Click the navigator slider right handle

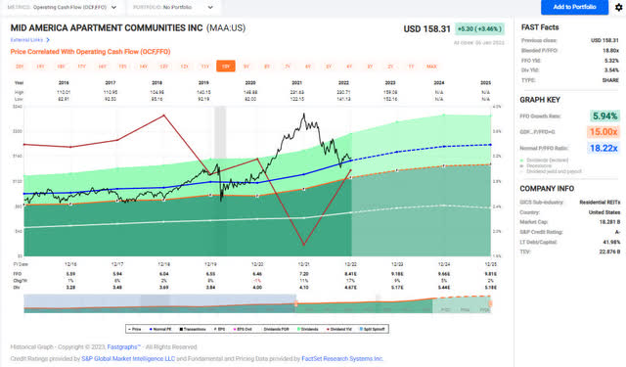pyautogui.click(x=490, y=304)
